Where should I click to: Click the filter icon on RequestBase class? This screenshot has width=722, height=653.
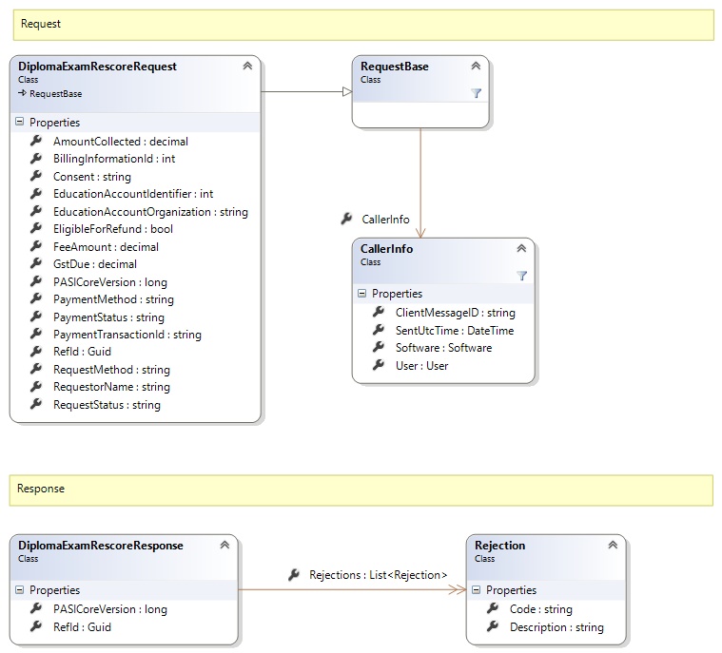click(x=477, y=93)
